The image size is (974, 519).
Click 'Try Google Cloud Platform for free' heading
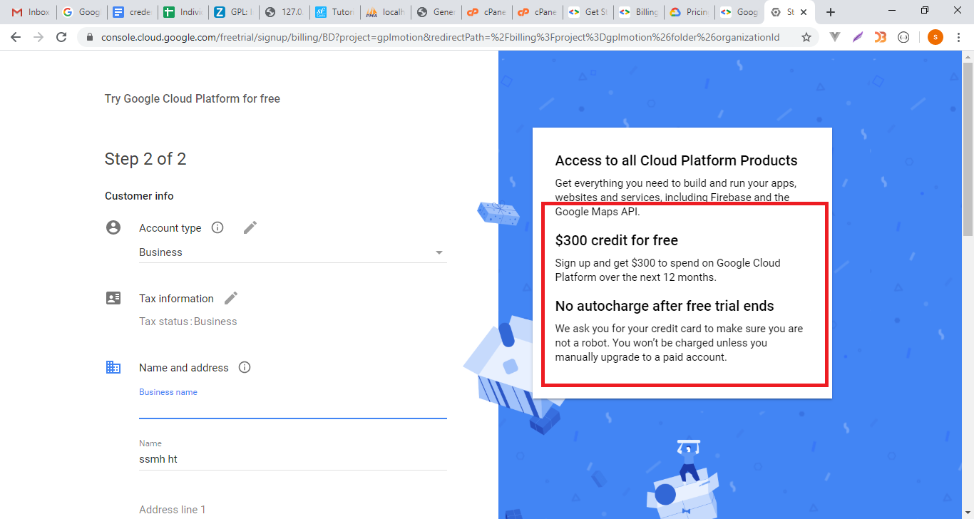pyautogui.click(x=193, y=98)
